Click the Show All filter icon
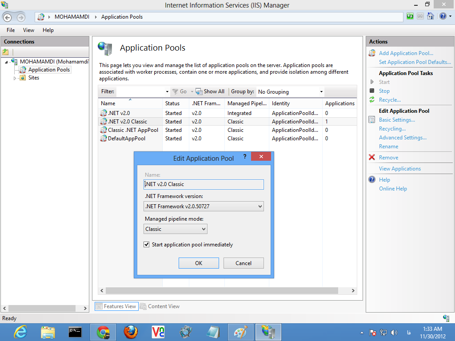The height and width of the screenshot is (341, 455). click(199, 91)
